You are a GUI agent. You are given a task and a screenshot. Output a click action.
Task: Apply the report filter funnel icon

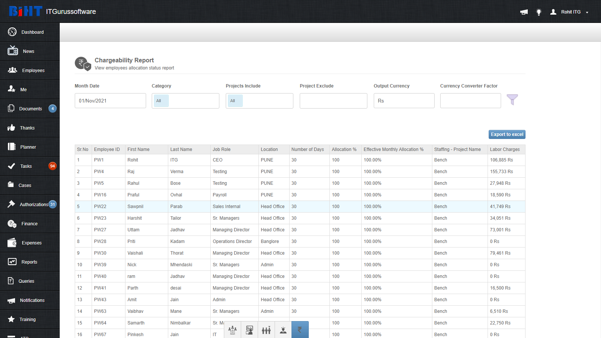512,100
